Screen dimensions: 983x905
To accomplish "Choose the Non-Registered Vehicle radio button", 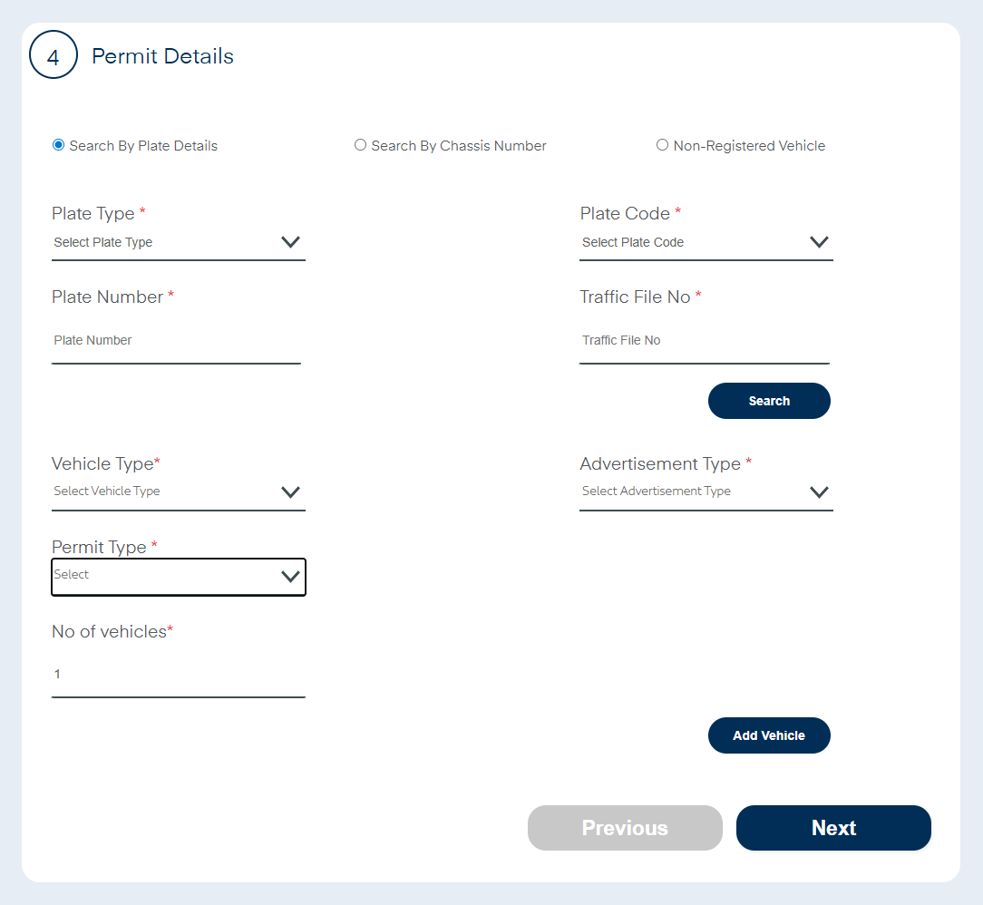I will click(x=662, y=145).
